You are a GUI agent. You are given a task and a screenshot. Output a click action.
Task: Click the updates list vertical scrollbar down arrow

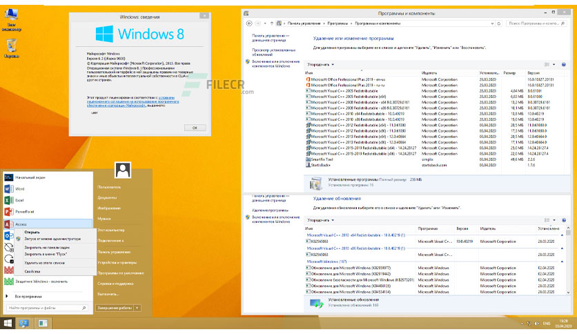click(x=568, y=292)
